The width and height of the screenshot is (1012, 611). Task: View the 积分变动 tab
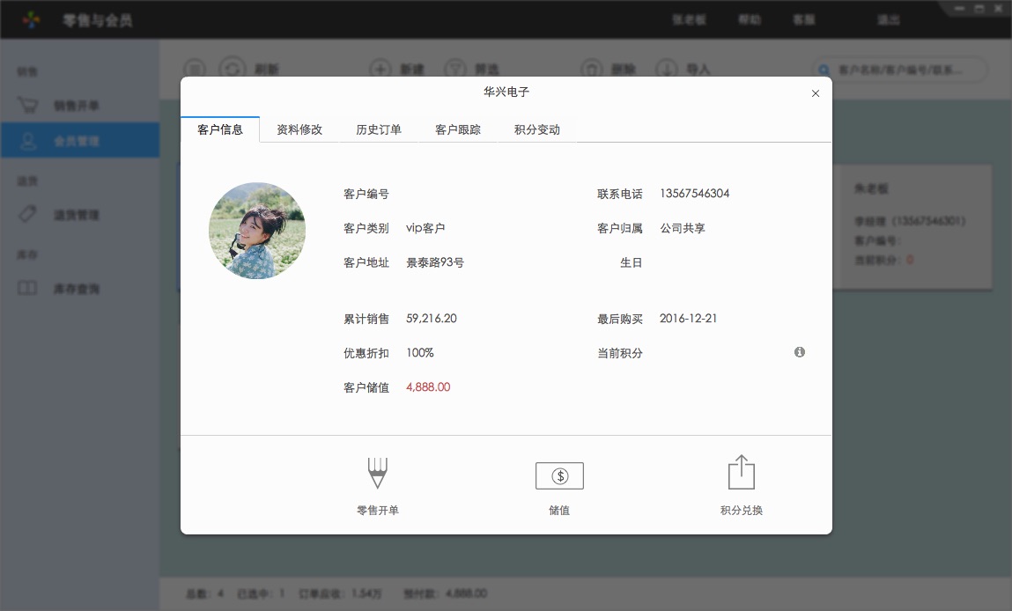pos(537,129)
